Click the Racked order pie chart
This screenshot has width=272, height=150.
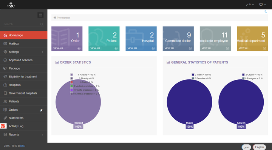(x=78, y=102)
